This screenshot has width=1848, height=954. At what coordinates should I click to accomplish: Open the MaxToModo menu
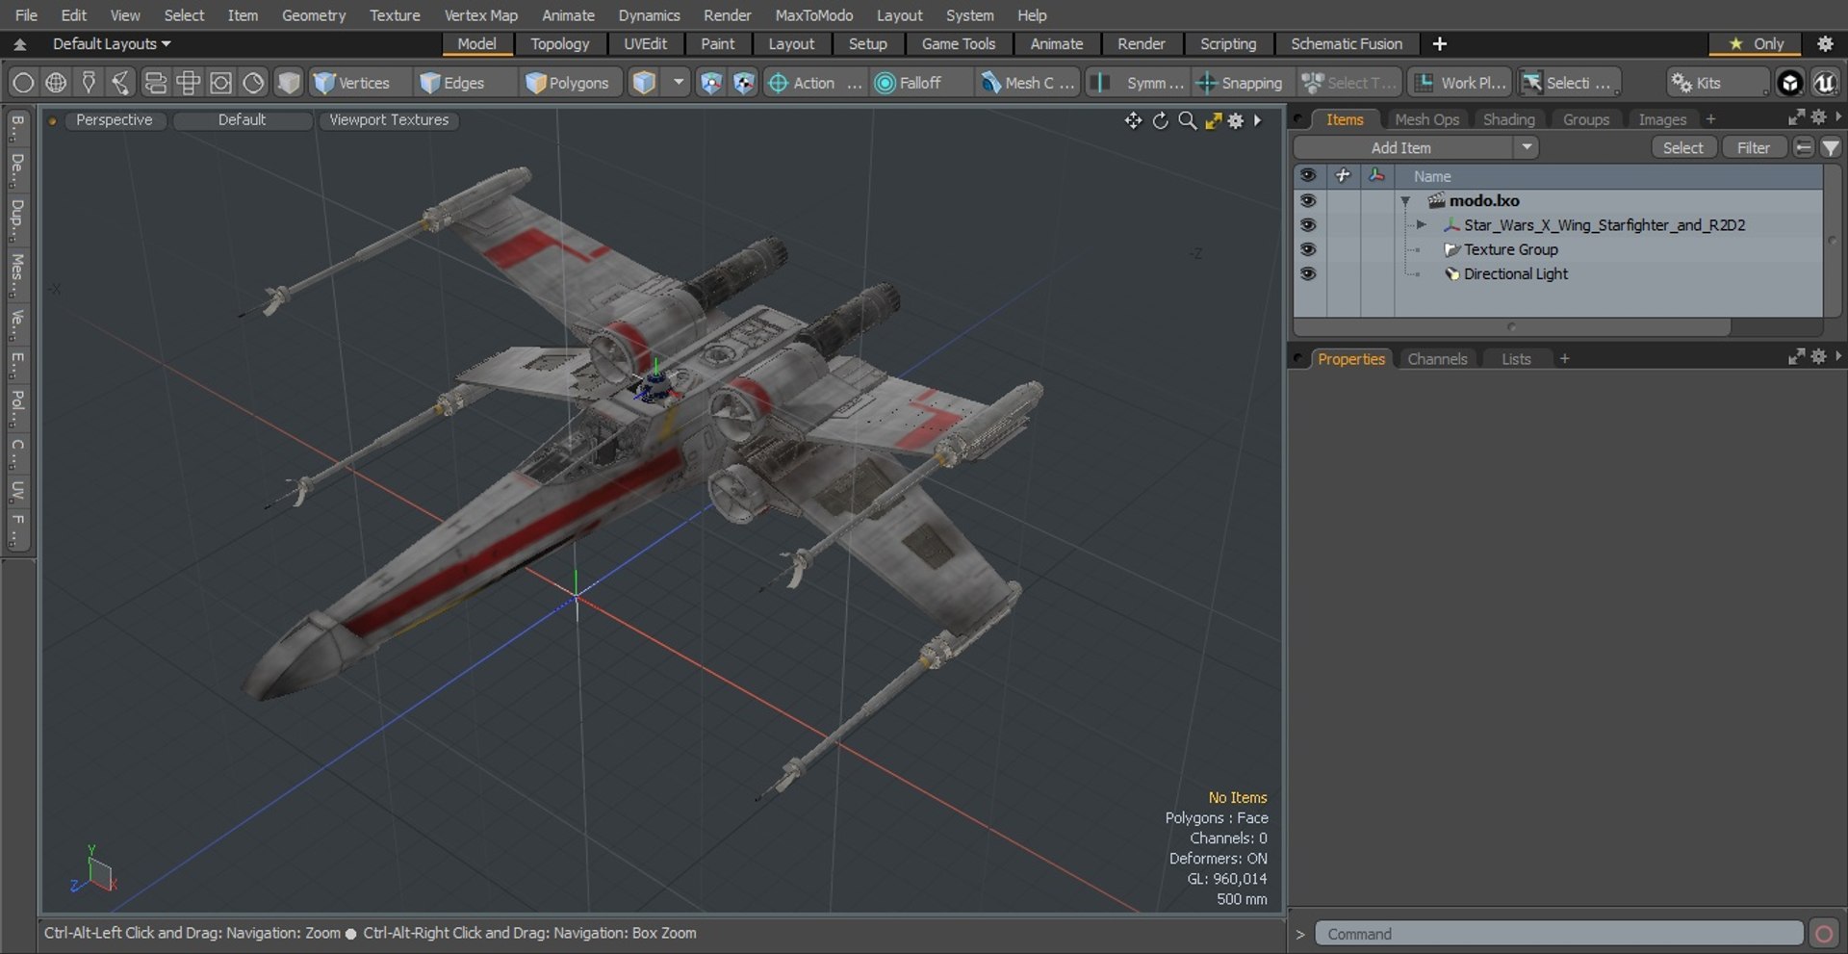(x=813, y=15)
